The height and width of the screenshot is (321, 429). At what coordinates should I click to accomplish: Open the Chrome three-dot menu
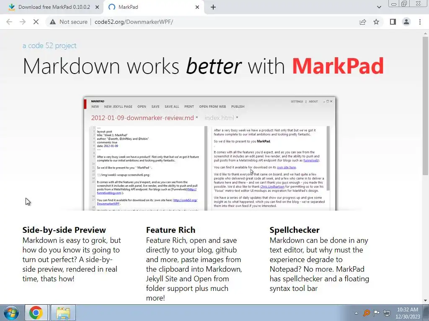pos(420,22)
